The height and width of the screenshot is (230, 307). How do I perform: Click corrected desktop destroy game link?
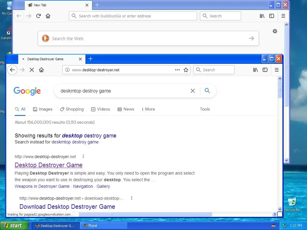(89, 136)
